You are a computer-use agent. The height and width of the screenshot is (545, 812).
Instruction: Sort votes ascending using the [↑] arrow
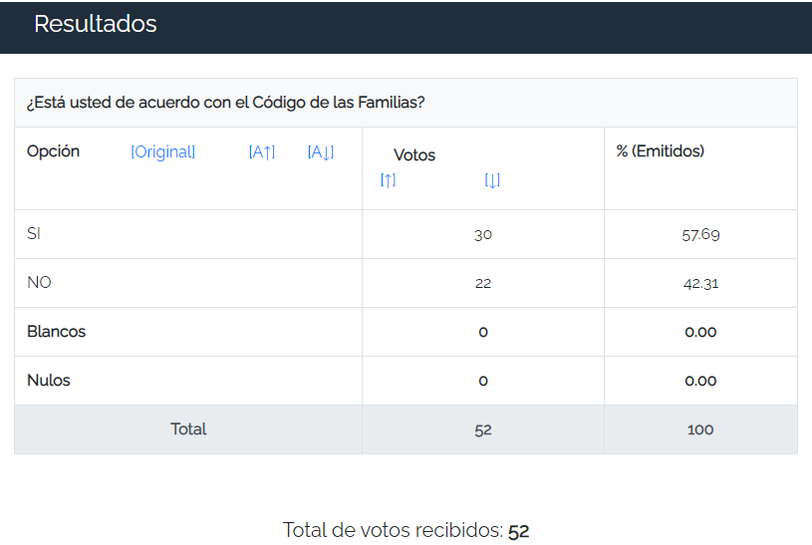pyautogui.click(x=388, y=181)
